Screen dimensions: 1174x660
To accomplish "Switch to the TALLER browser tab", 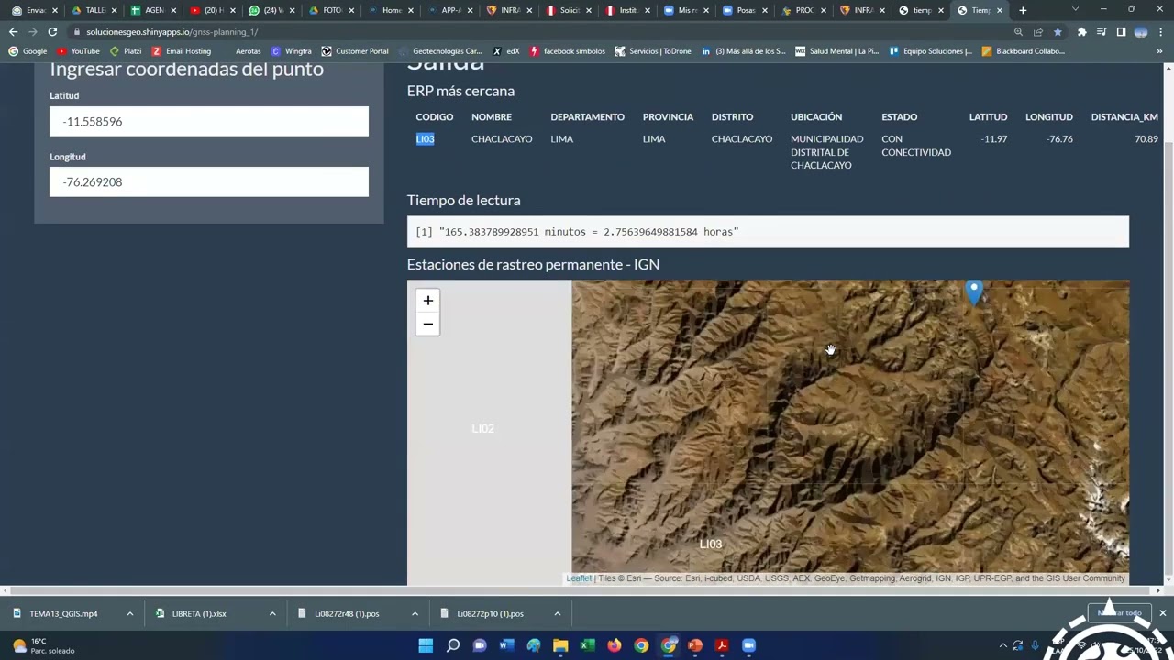I will click(x=94, y=10).
